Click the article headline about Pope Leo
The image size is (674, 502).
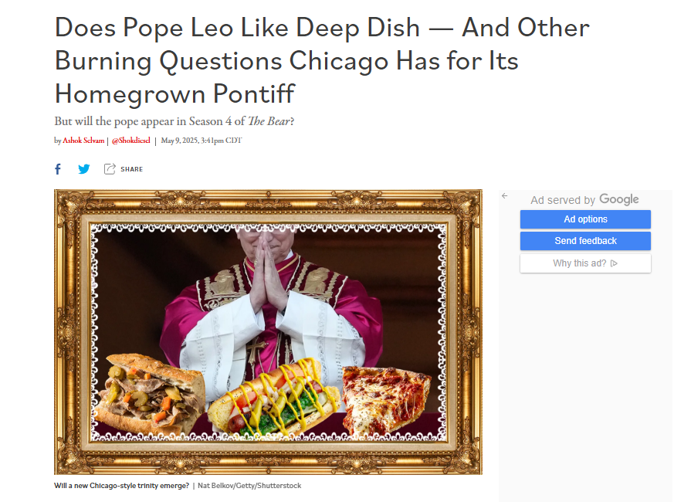tap(322, 61)
